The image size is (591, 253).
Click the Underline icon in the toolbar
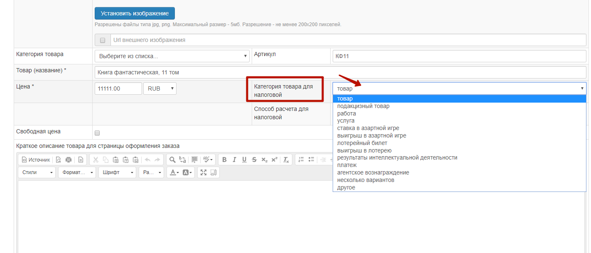tap(244, 160)
